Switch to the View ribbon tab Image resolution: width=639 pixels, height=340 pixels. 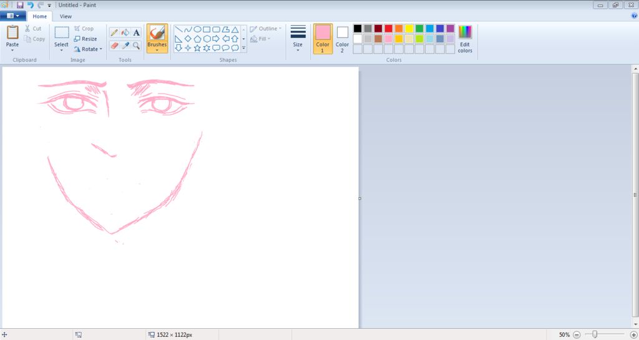coord(66,16)
